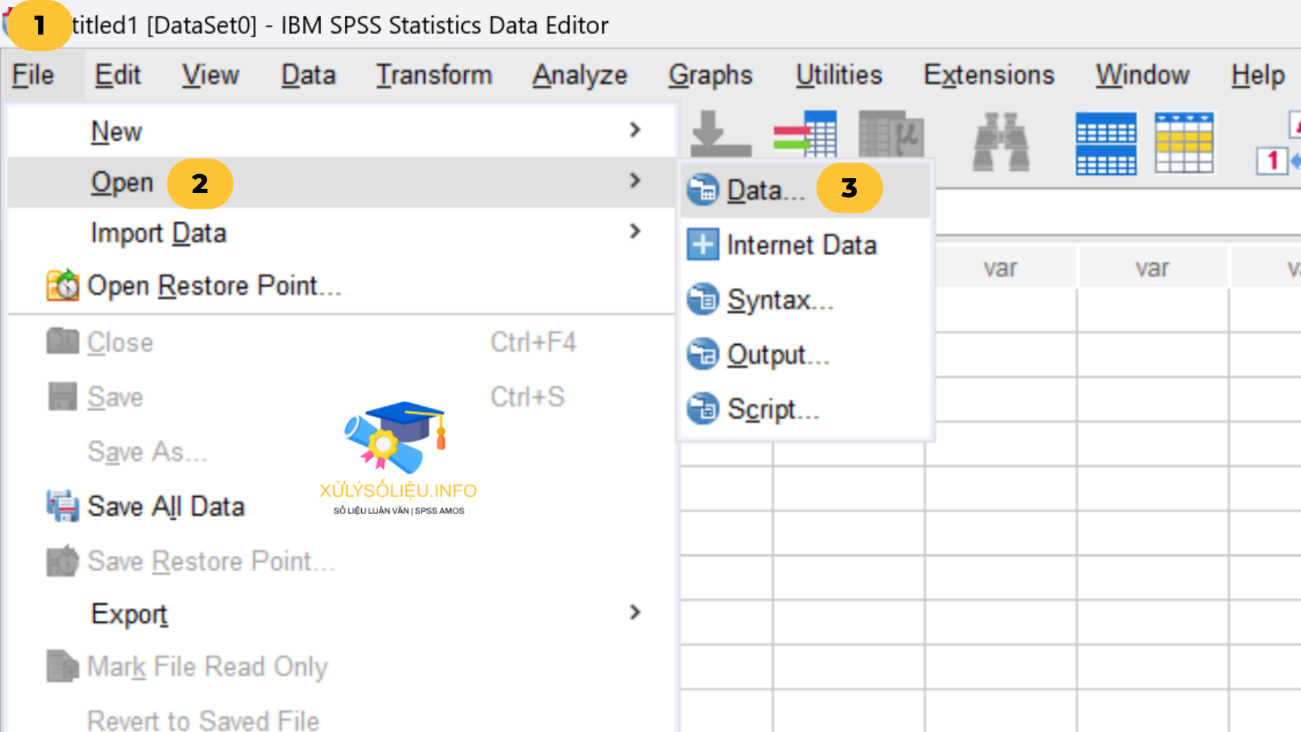Click the Go to Case download-arrow toolbar icon
The image size is (1301, 732).
tap(720, 134)
